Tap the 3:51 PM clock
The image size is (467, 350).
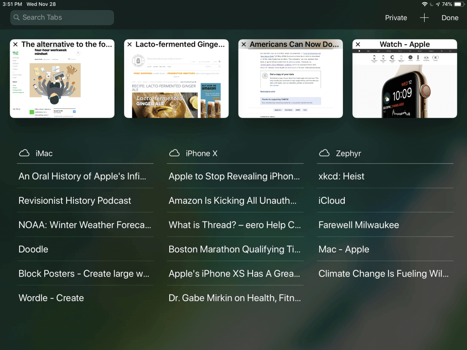12,4
